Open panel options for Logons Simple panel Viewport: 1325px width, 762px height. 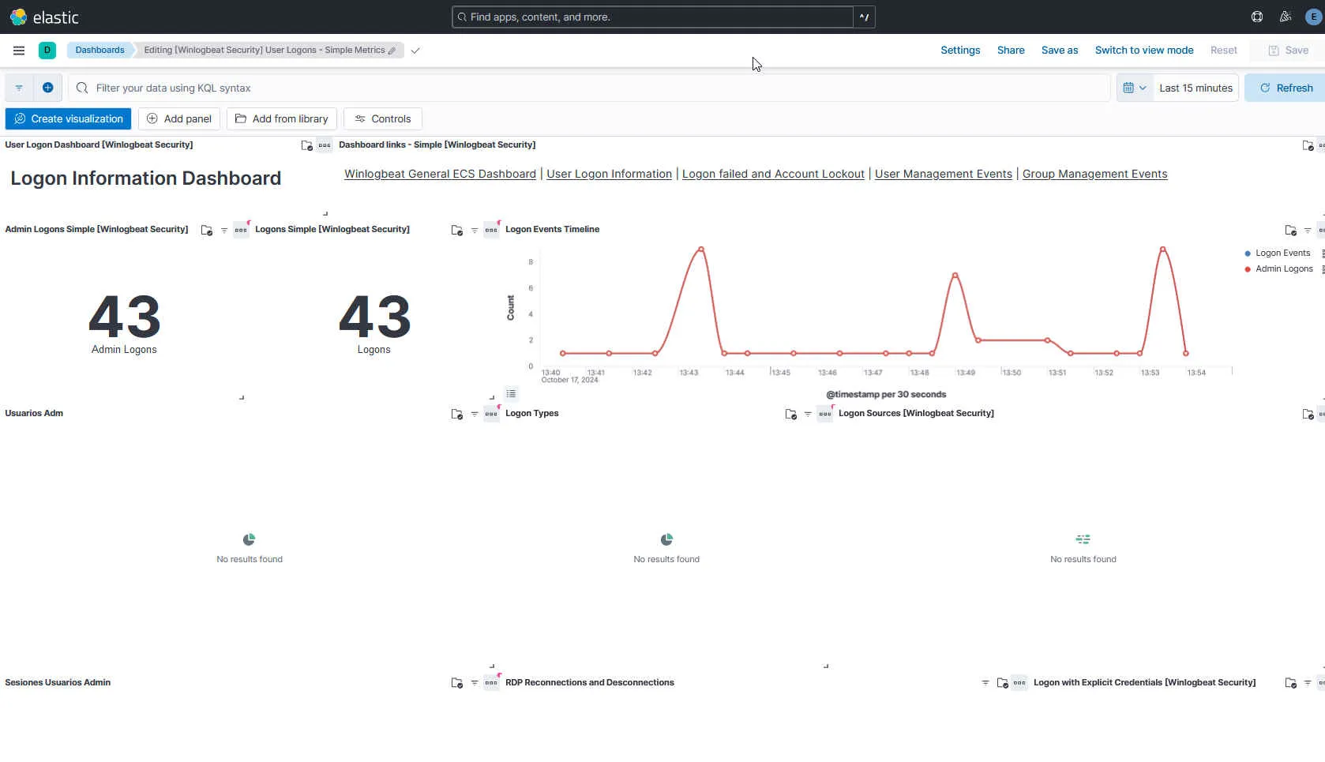click(491, 231)
